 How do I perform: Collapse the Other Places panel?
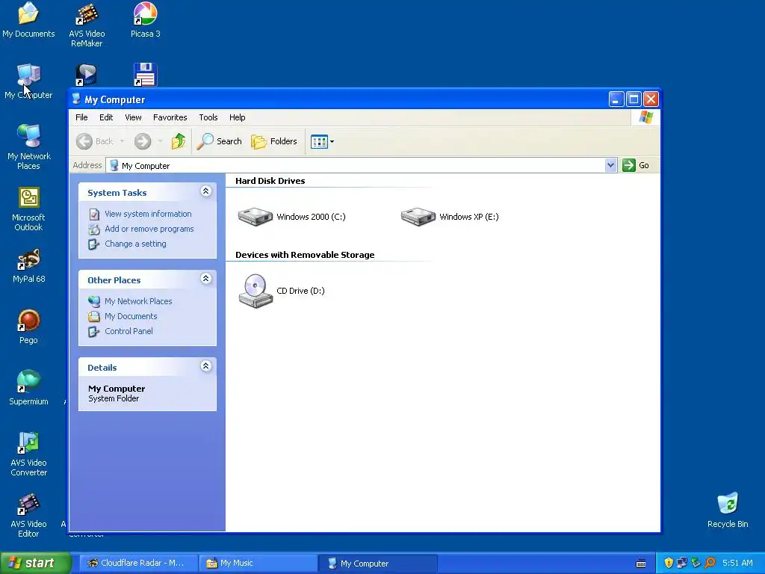click(x=206, y=279)
